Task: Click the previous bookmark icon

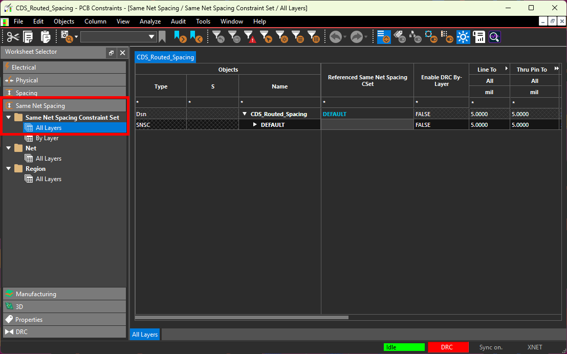Action: pos(195,37)
